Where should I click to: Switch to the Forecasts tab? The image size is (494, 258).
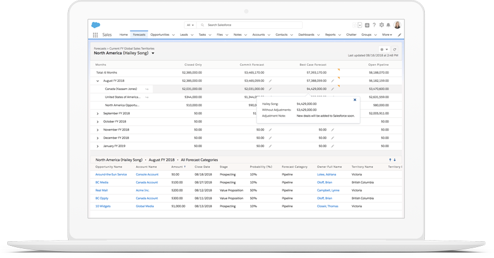tap(139, 35)
